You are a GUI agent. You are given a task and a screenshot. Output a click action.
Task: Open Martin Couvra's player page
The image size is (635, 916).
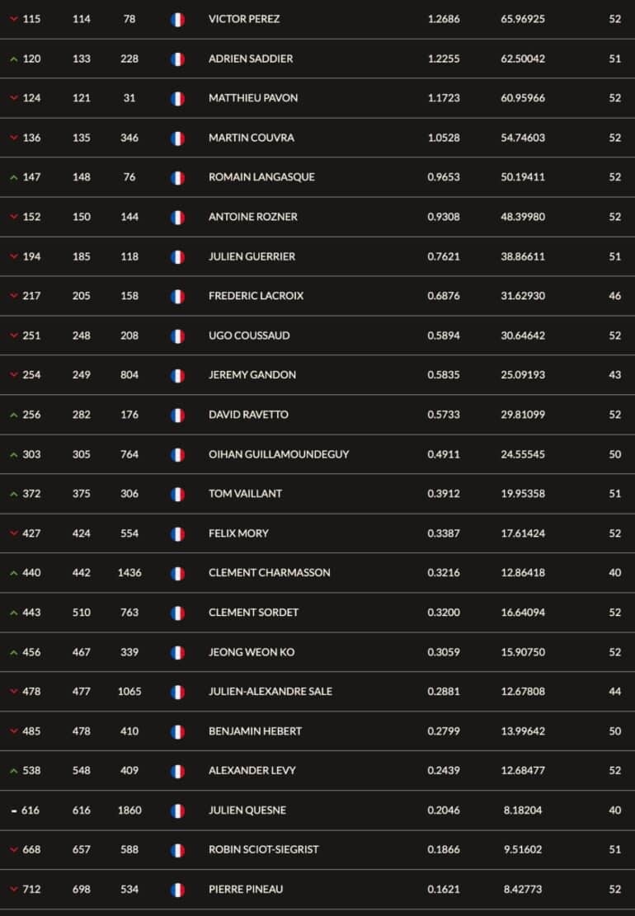pos(252,138)
